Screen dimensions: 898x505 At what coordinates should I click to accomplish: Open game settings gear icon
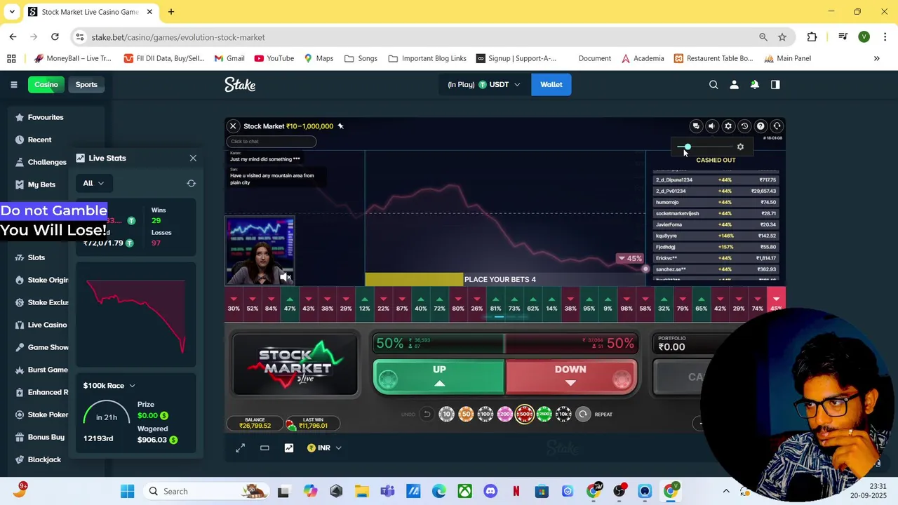(728, 126)
